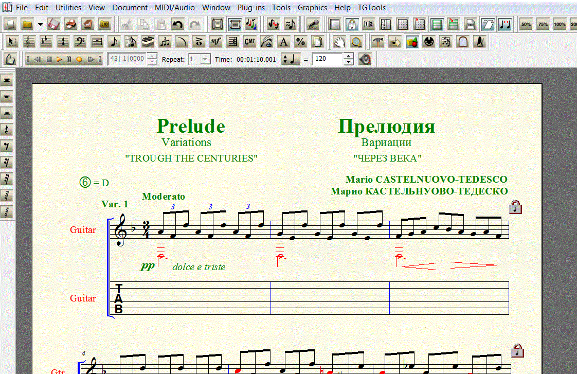Open the Utilities menu
This screenshot has height=374, width=577.
coord(68,7)
